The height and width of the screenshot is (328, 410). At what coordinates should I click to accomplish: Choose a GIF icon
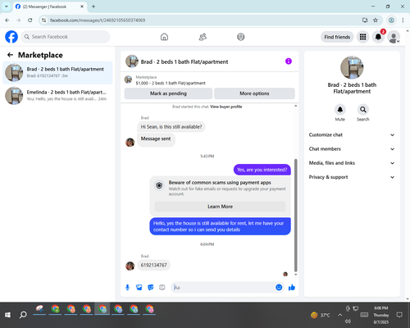tap(162, 287)
